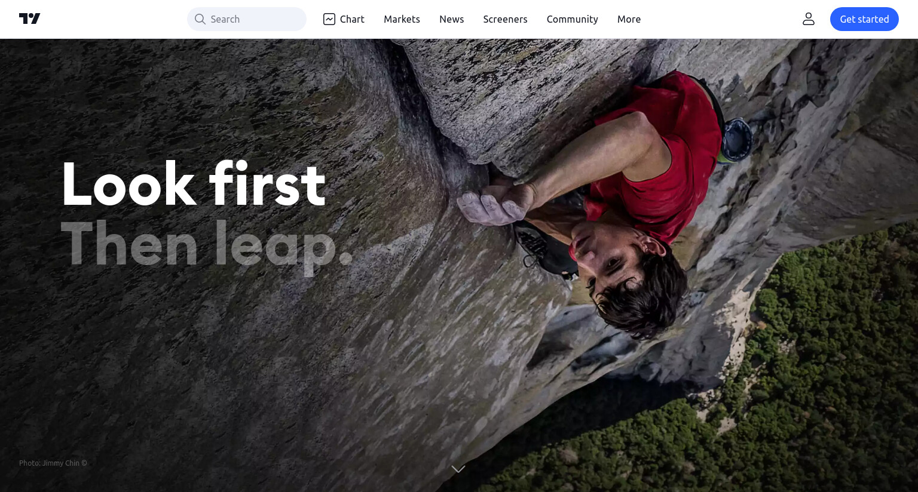Expand the More menu
The height and width of the screenshot is (492, 918).
tap(629, 19)
